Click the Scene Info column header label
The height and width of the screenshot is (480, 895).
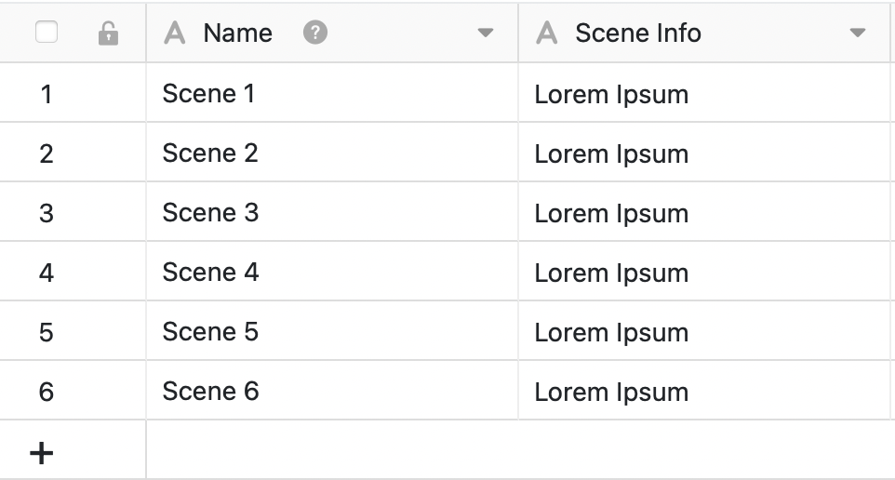pos(638,33)
